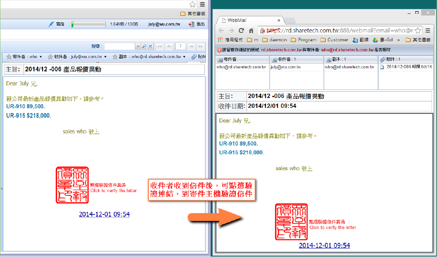Screen dimensions: 438x257
Task: Click the home icon in right browser
Action: point(251,31)
